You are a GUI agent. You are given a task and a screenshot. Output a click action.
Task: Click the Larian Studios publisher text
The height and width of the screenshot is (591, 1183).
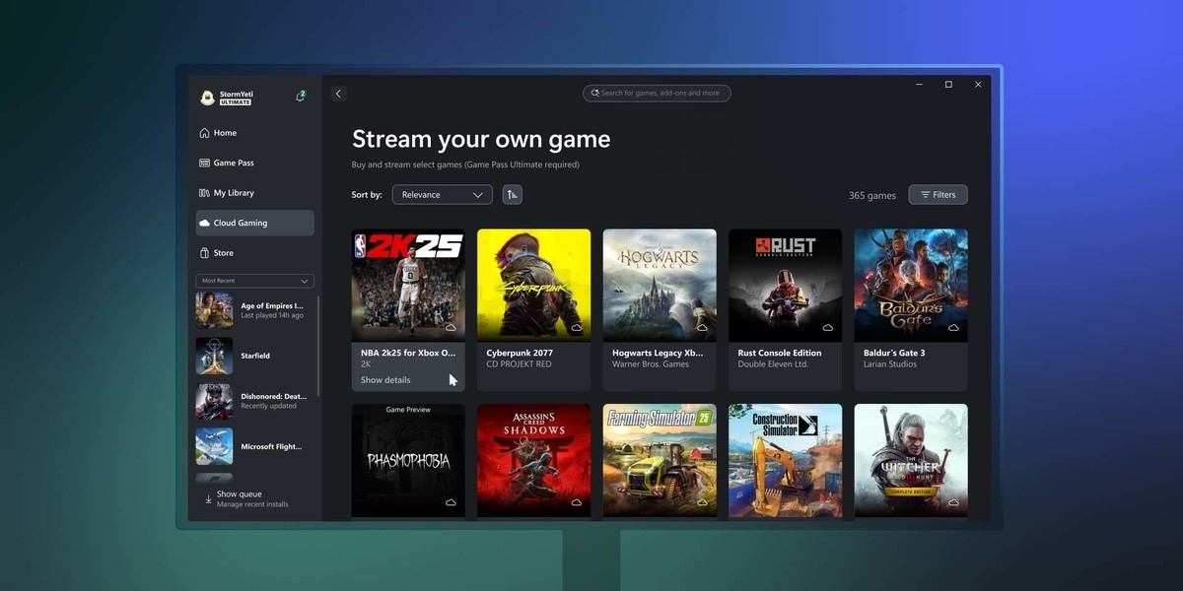pos(890,364)
